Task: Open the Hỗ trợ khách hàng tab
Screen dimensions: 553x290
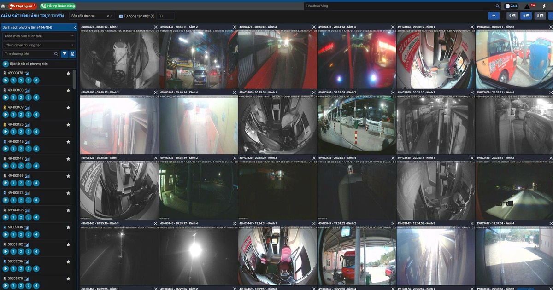Action: [58, 6]
